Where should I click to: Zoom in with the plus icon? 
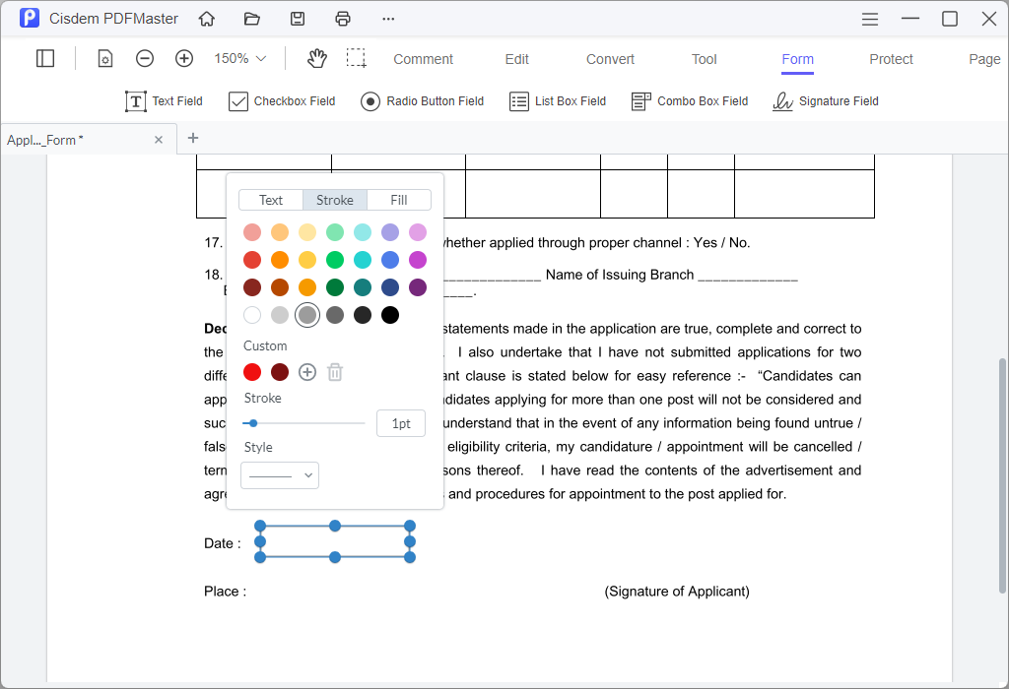(x=184, y=58)
